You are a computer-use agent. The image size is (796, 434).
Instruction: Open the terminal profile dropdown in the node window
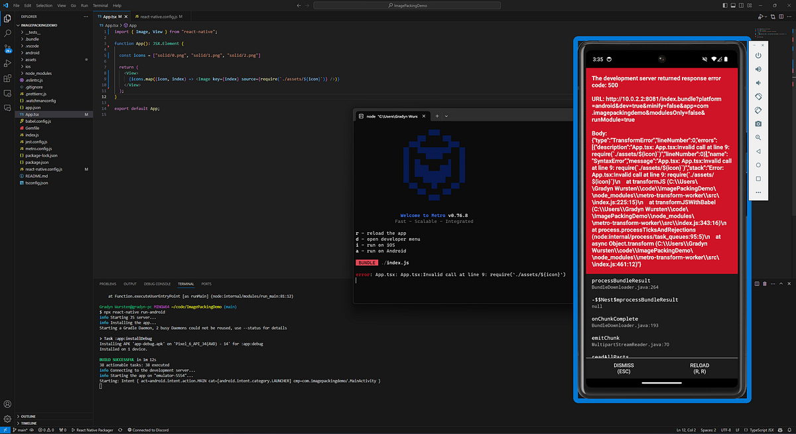pyautogui.click(x=446, y=116)
